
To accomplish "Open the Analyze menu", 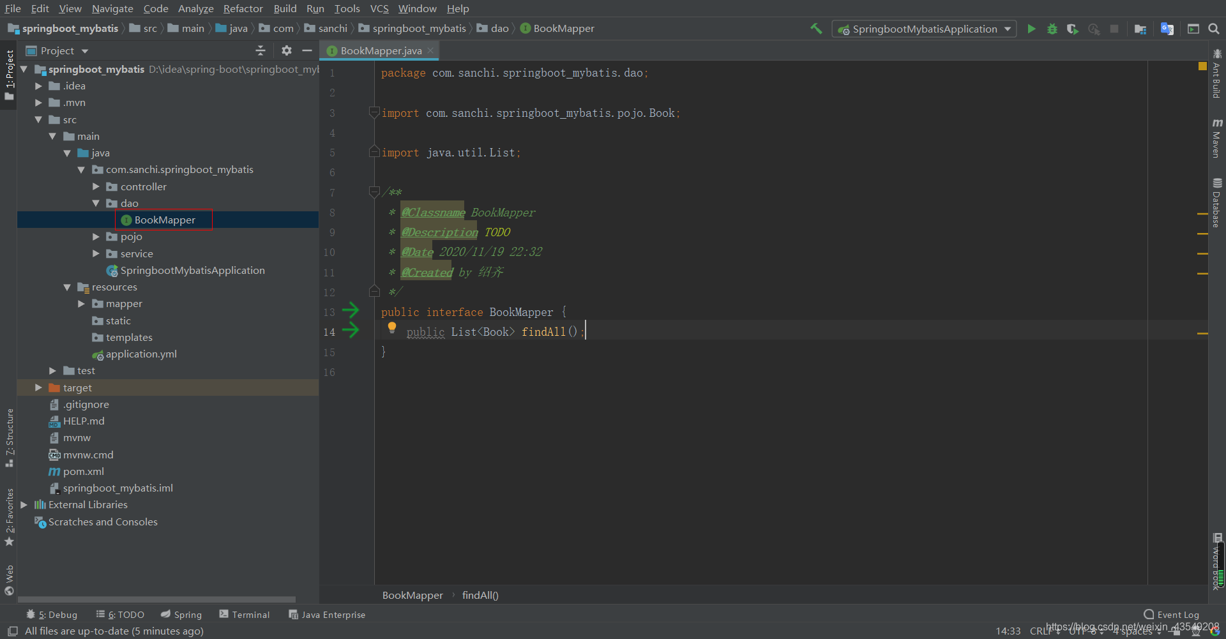I will coord(195,8).
